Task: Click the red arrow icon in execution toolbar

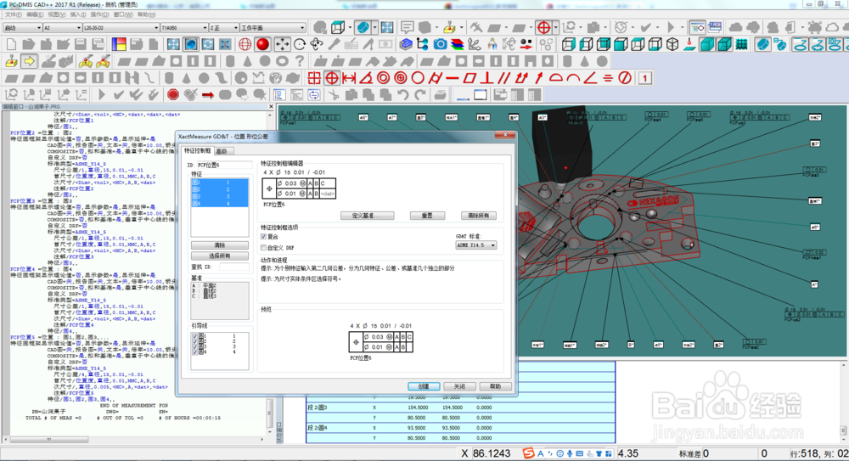Action: point(207,95)
